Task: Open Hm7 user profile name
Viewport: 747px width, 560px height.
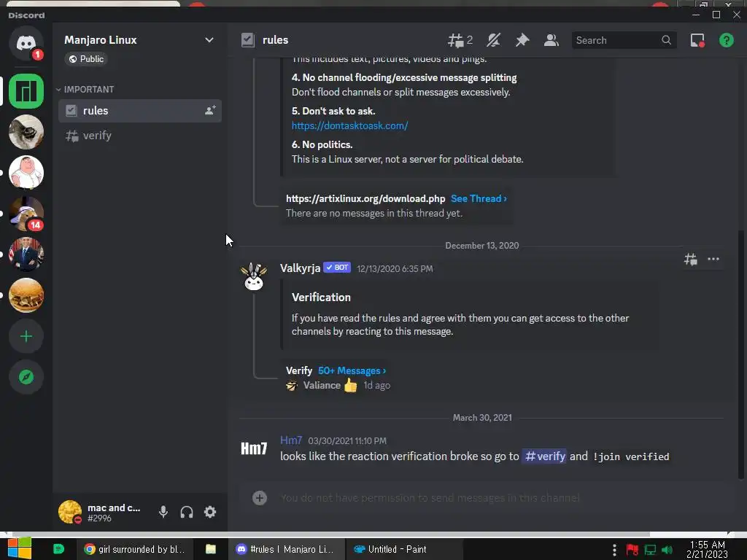Action: pyautogui.click(x=291, y=440)
